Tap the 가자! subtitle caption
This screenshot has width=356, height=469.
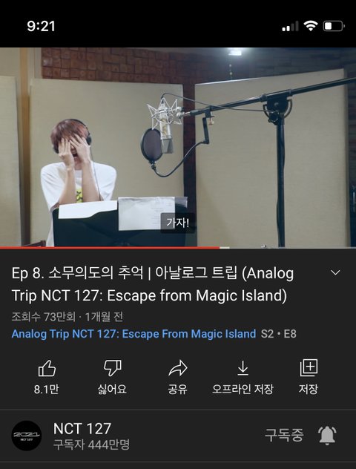pos(177,223)
